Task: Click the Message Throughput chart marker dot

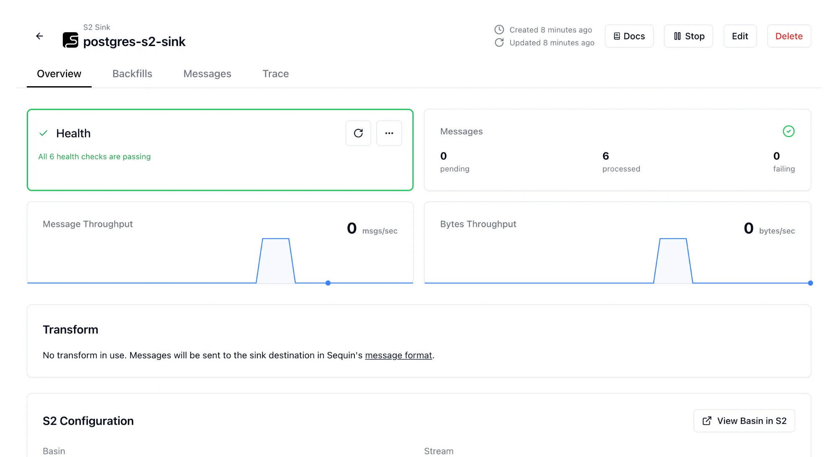Action: (328, 283)
